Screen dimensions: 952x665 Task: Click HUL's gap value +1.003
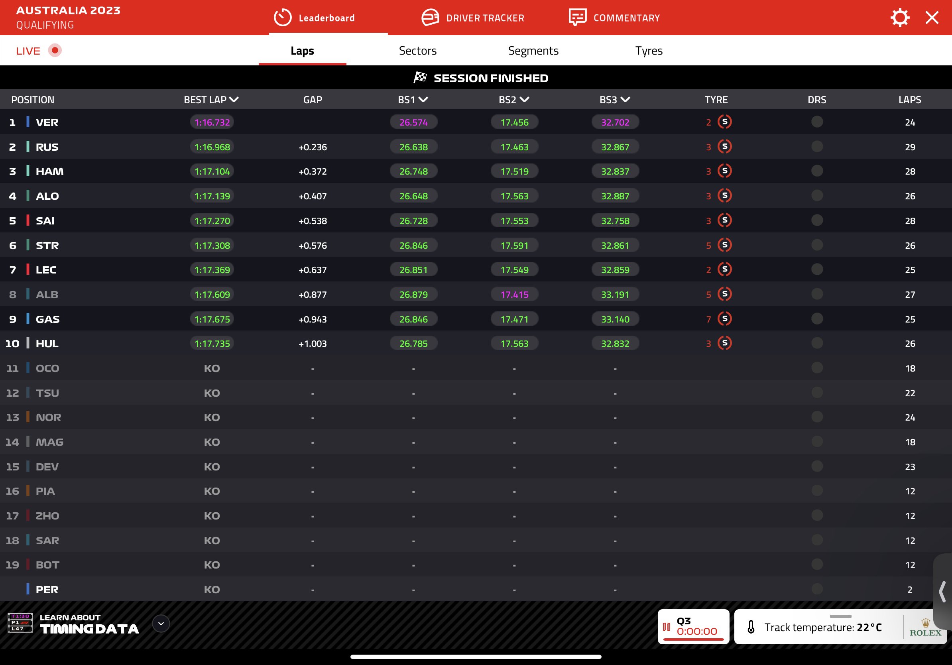click(313, 344)
